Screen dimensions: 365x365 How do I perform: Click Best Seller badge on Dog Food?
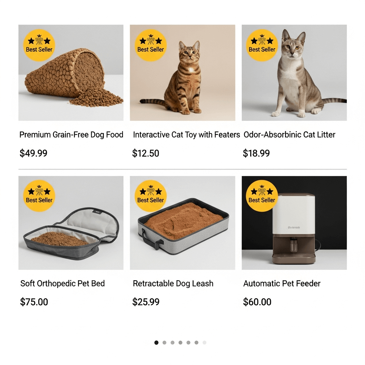pos(39,45)
